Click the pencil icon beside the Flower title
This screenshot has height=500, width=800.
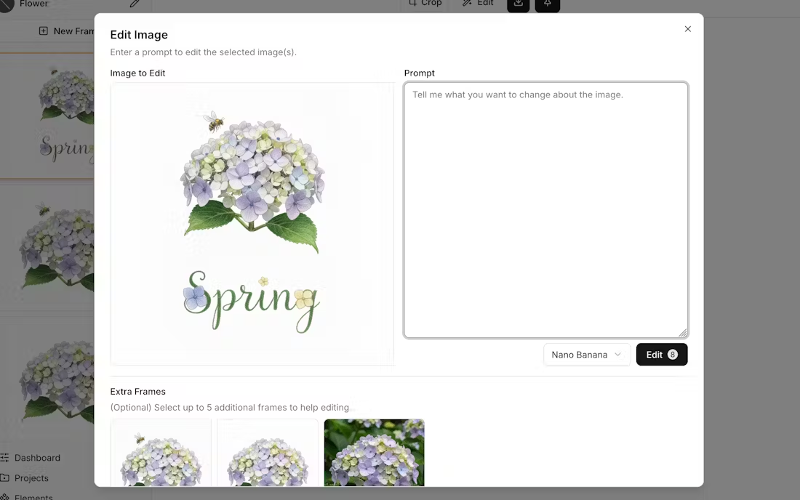(x=135, y=4)
